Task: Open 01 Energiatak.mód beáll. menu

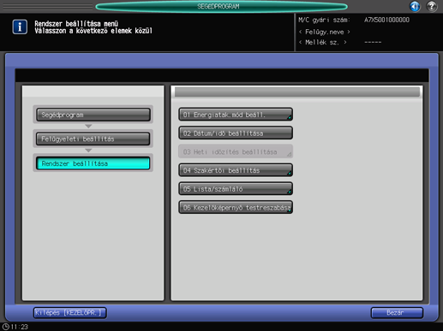Action: 236,115
